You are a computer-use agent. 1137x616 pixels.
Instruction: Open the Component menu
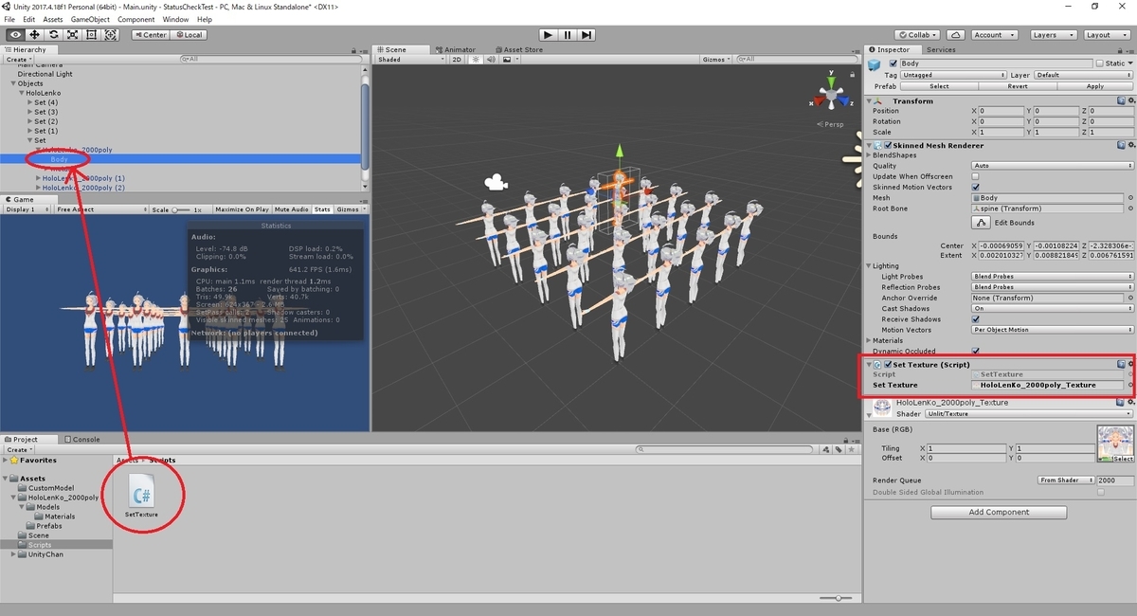[136, 19]
